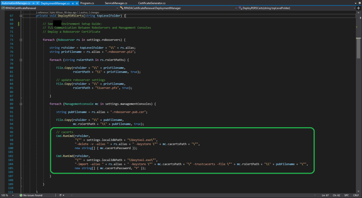Image resolution: width=362 pixels, height=198 pixels.
Task: Click the No issues found check icon
Action: pos(21,195)
